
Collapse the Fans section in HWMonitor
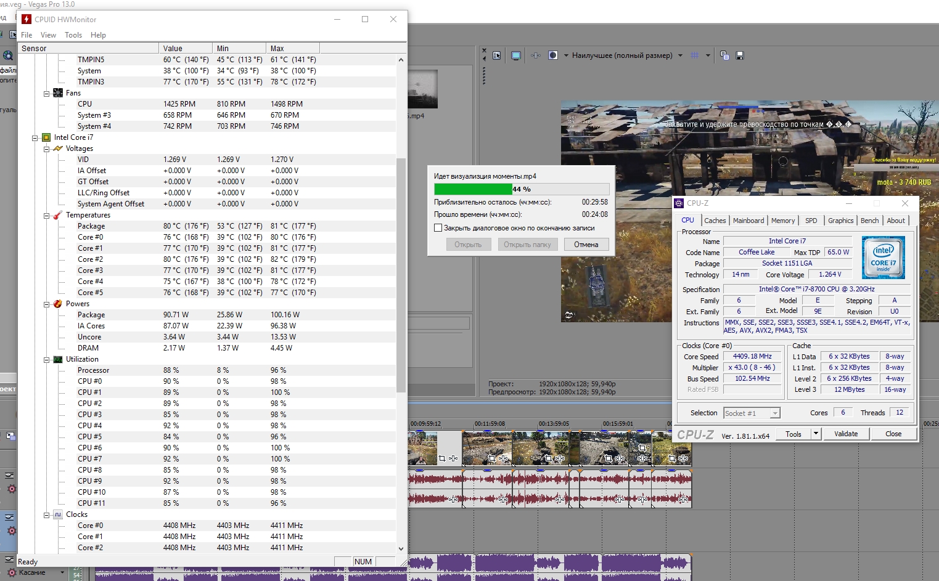tap(47, 94)
